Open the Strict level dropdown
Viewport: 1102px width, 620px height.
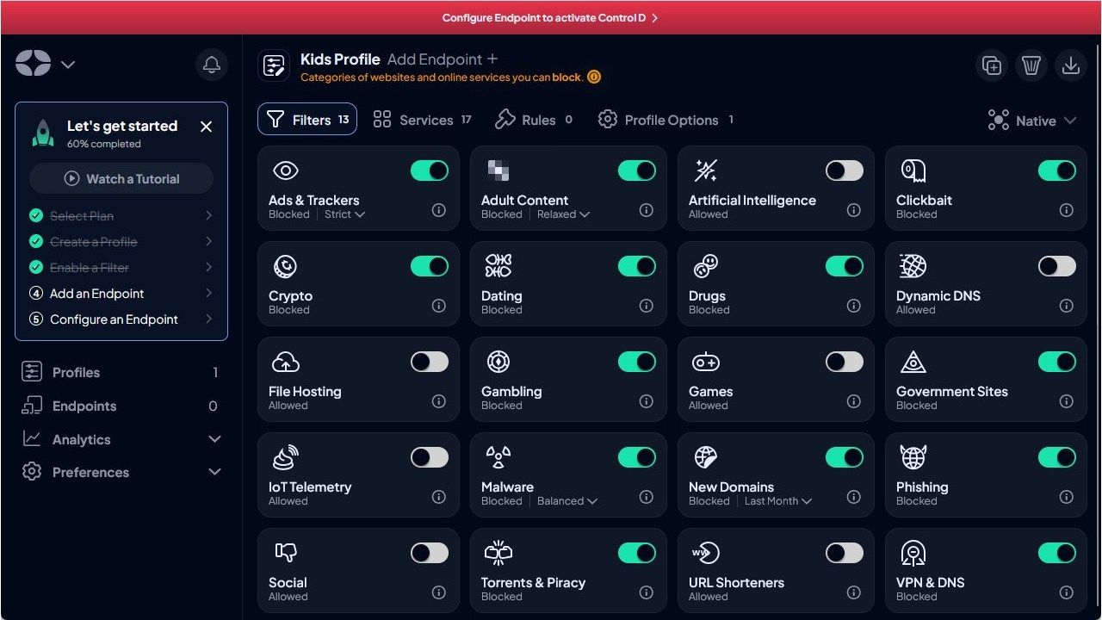pyautogui.click(x=344, y=214)
